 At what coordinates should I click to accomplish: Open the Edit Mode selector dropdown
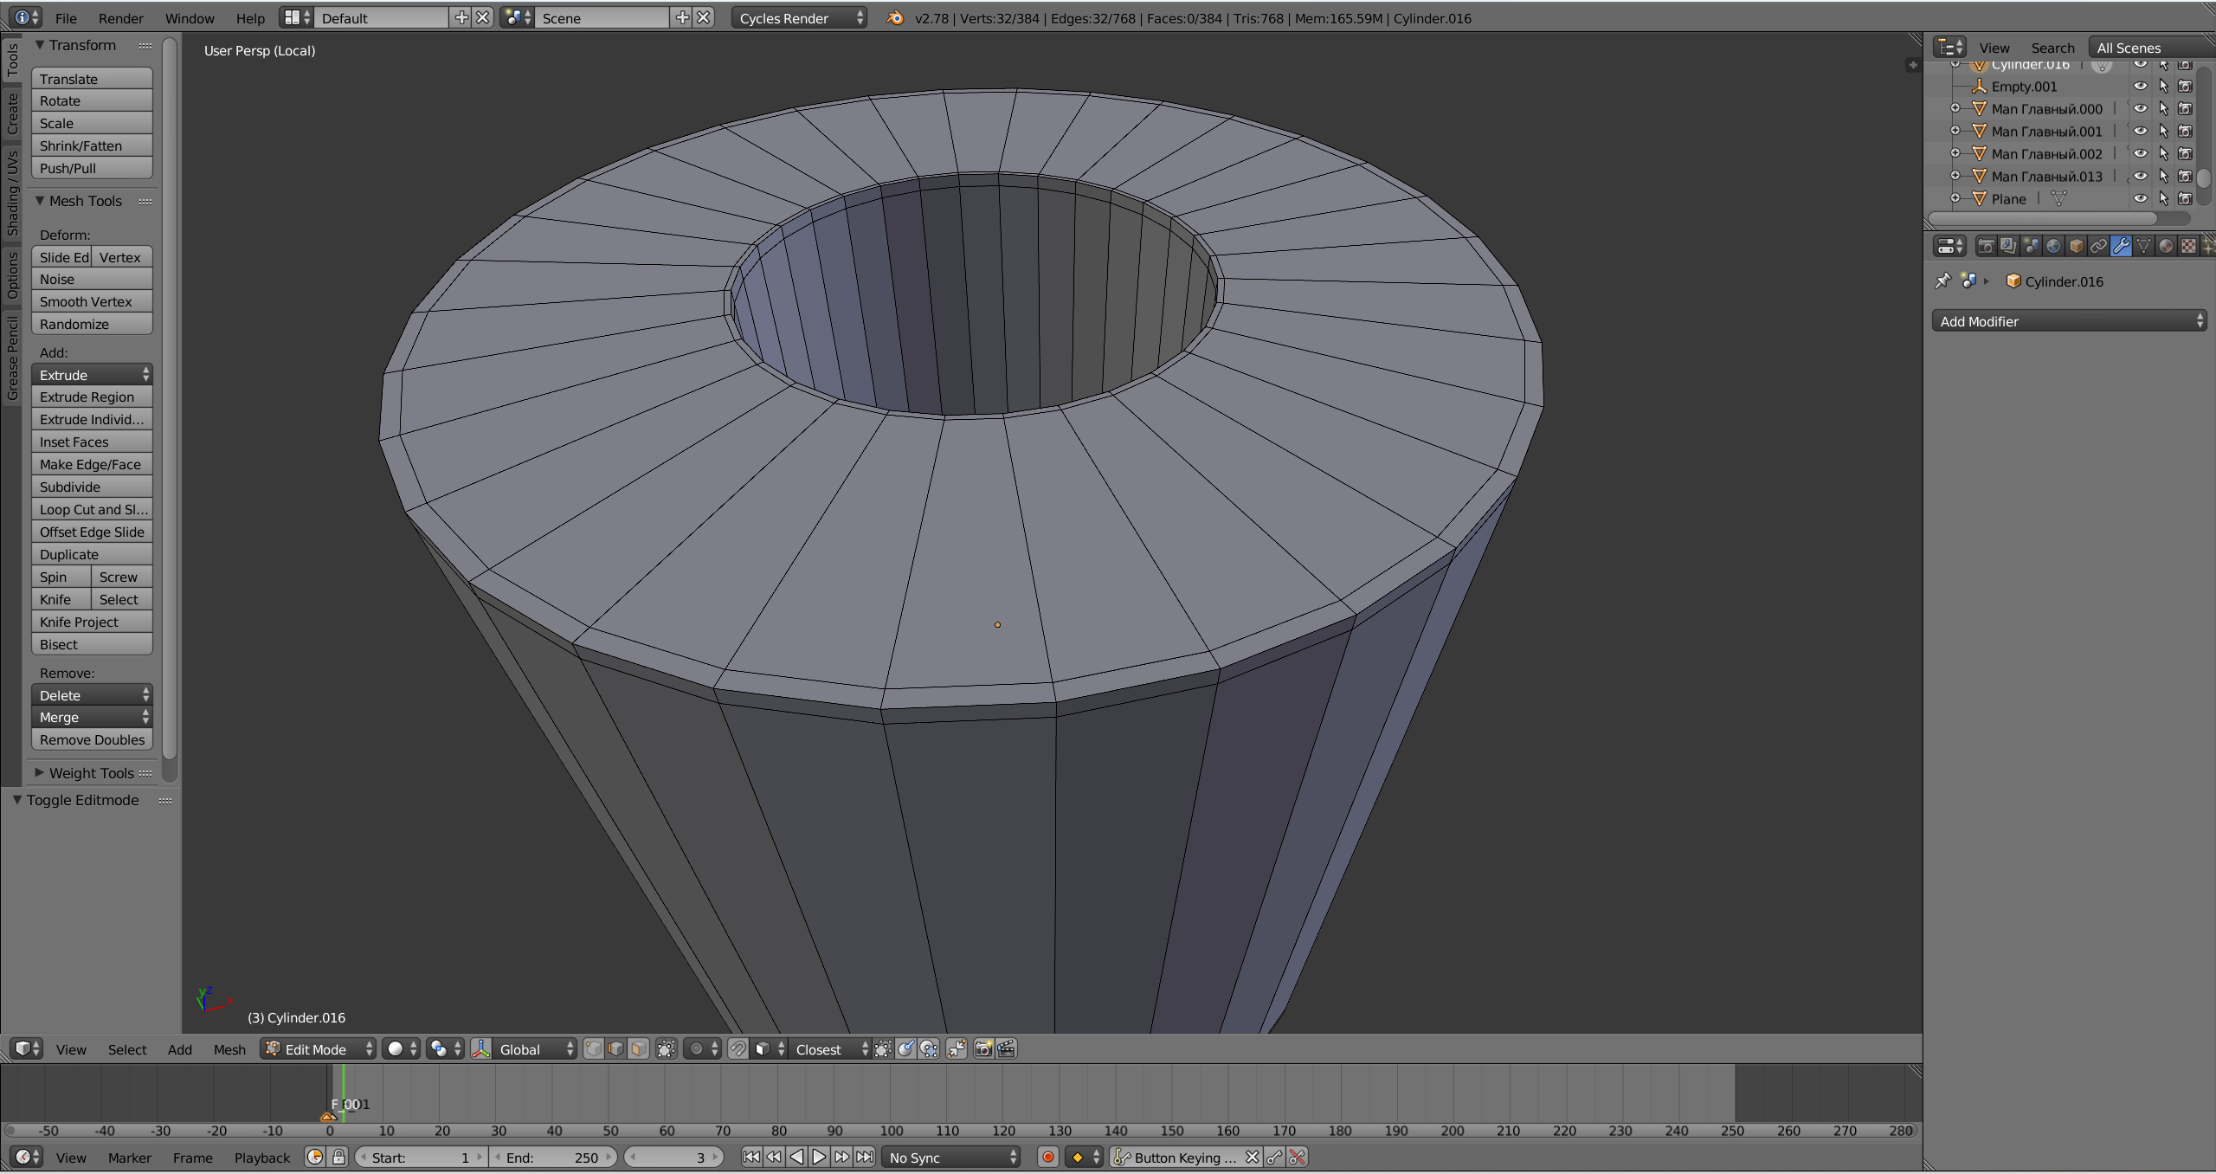319,1049
